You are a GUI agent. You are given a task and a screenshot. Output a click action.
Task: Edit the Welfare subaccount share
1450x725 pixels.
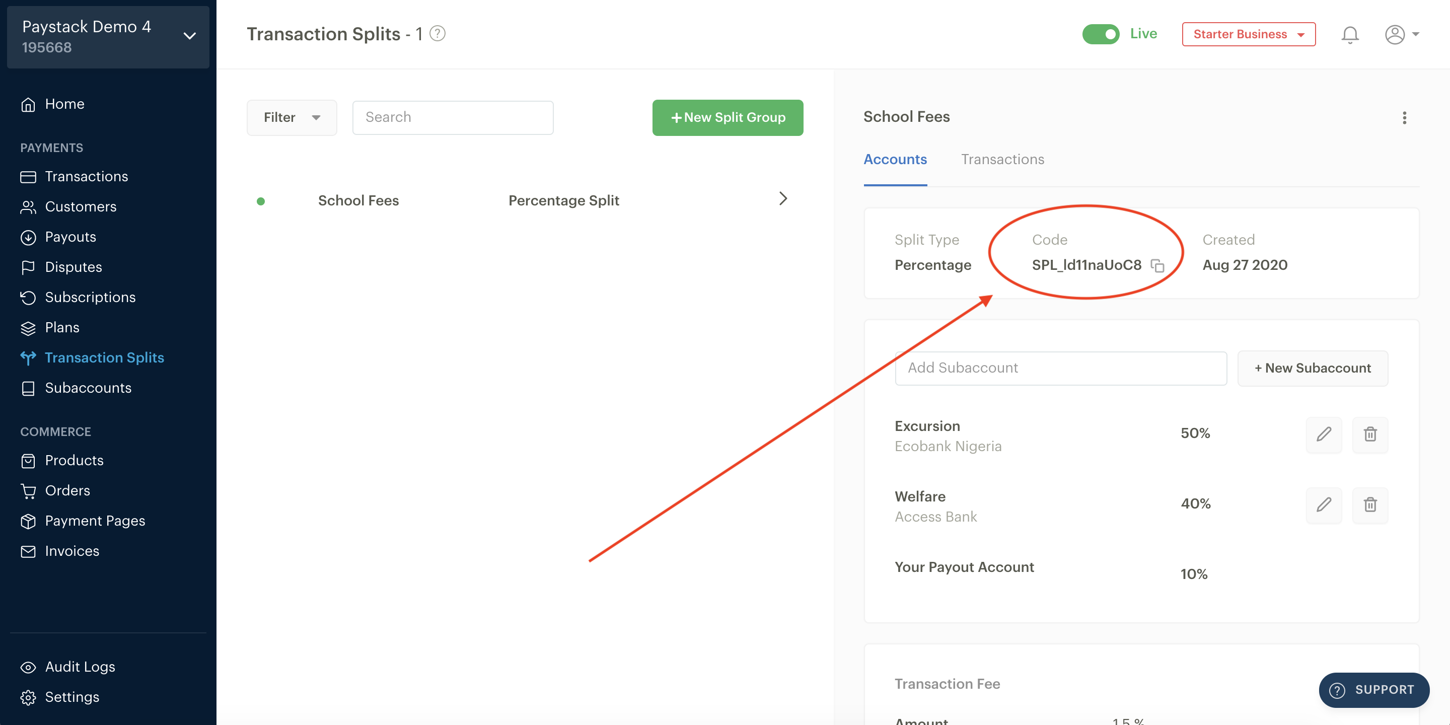(1324, 505)
